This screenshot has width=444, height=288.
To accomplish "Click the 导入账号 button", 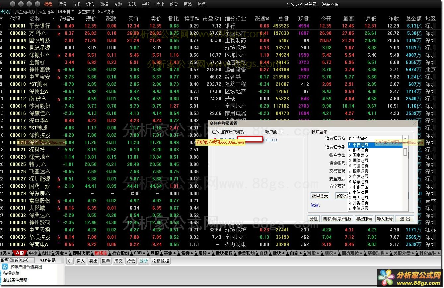I will click(x=385, y=219).
